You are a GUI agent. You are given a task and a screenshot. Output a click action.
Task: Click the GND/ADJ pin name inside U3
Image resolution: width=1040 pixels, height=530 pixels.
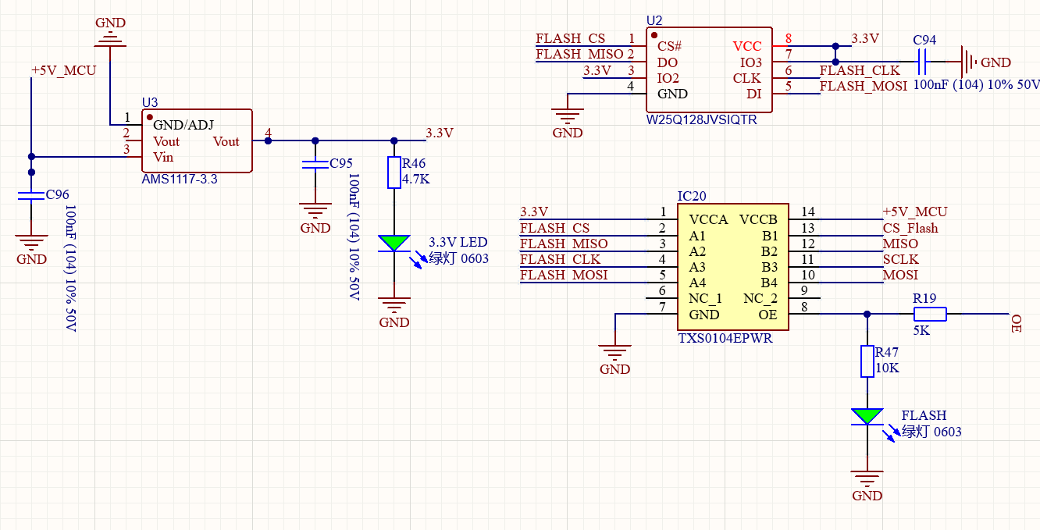click(183, 125)
